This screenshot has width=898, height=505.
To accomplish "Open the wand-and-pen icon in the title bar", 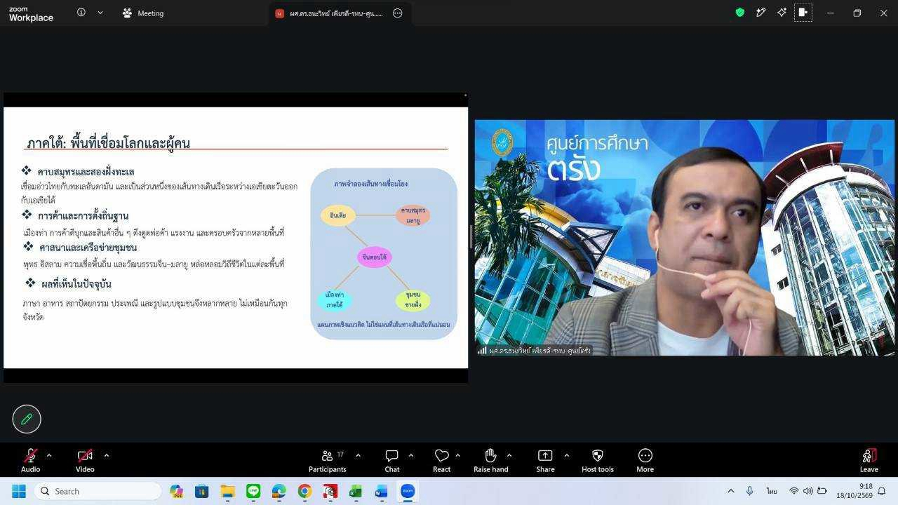I will pos(760,13).
